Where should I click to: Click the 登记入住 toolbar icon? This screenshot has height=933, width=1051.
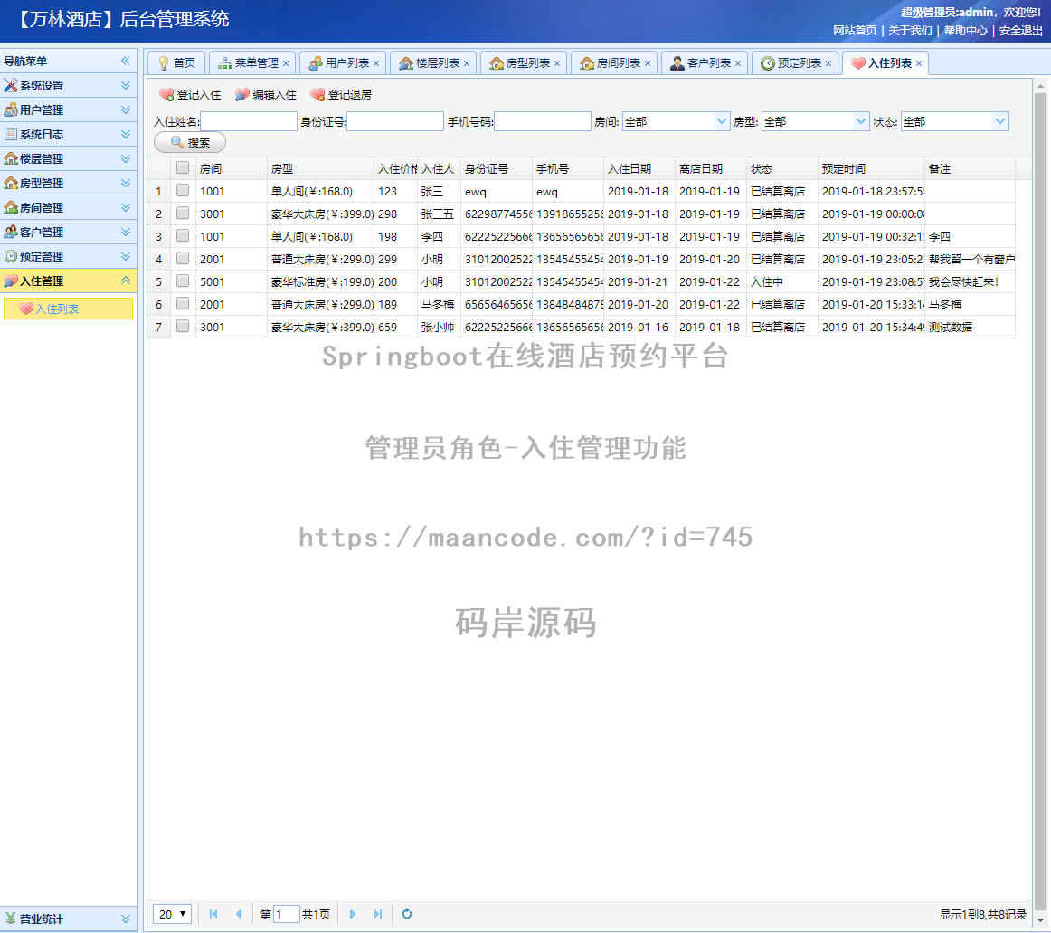click(167, 95)
